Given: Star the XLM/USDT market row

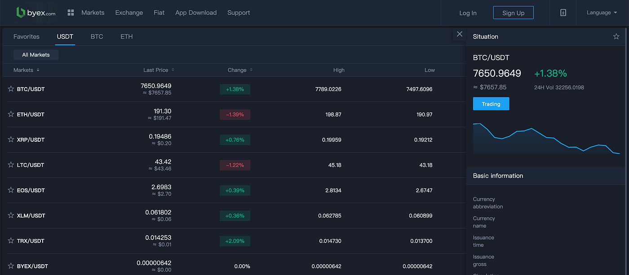Looking at the screenshot, I should (x=11, y=215).
